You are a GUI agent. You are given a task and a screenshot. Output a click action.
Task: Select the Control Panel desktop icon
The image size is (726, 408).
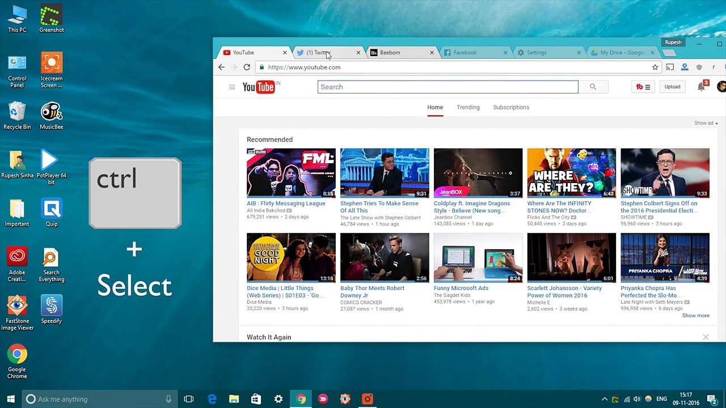tap(17, 71)
